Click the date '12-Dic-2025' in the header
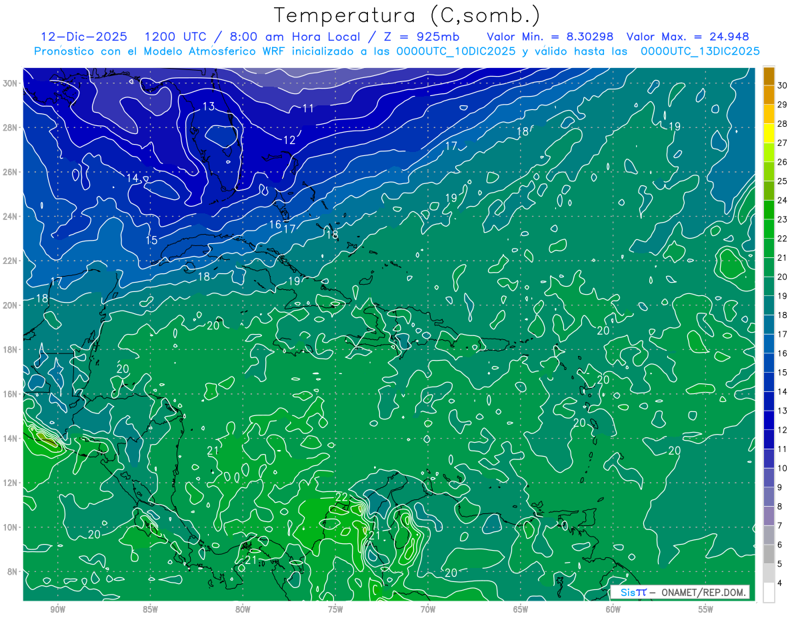 click(x=85, y=37)
